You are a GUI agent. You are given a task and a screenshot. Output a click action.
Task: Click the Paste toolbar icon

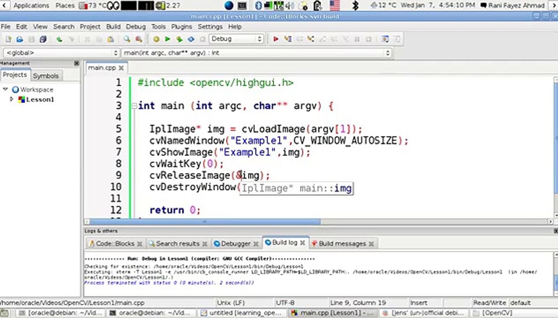pos(111,39)
